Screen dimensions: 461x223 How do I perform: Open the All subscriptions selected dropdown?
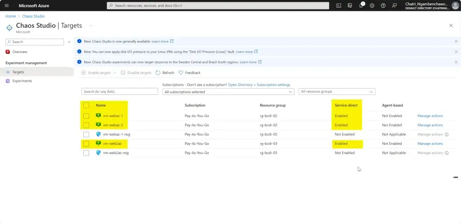[x=228, y=92]
